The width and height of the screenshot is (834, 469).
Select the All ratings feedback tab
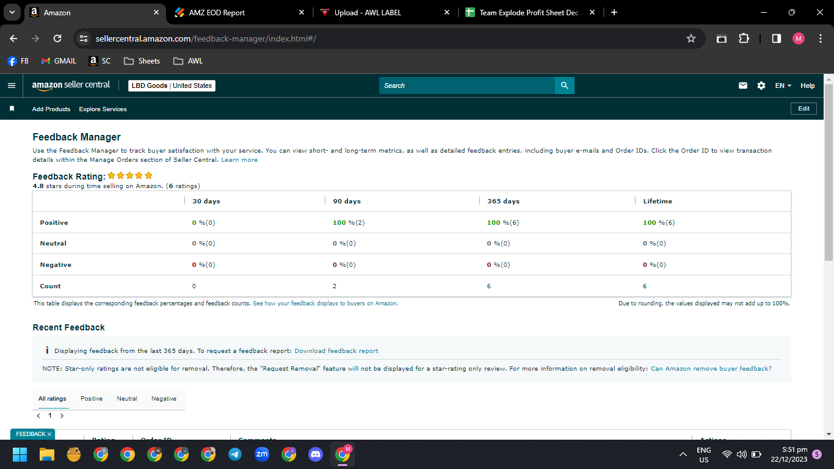pos(53,399)
